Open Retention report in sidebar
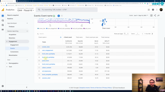The width and height of the screenshot is (165, 92). tap(12, 38)
